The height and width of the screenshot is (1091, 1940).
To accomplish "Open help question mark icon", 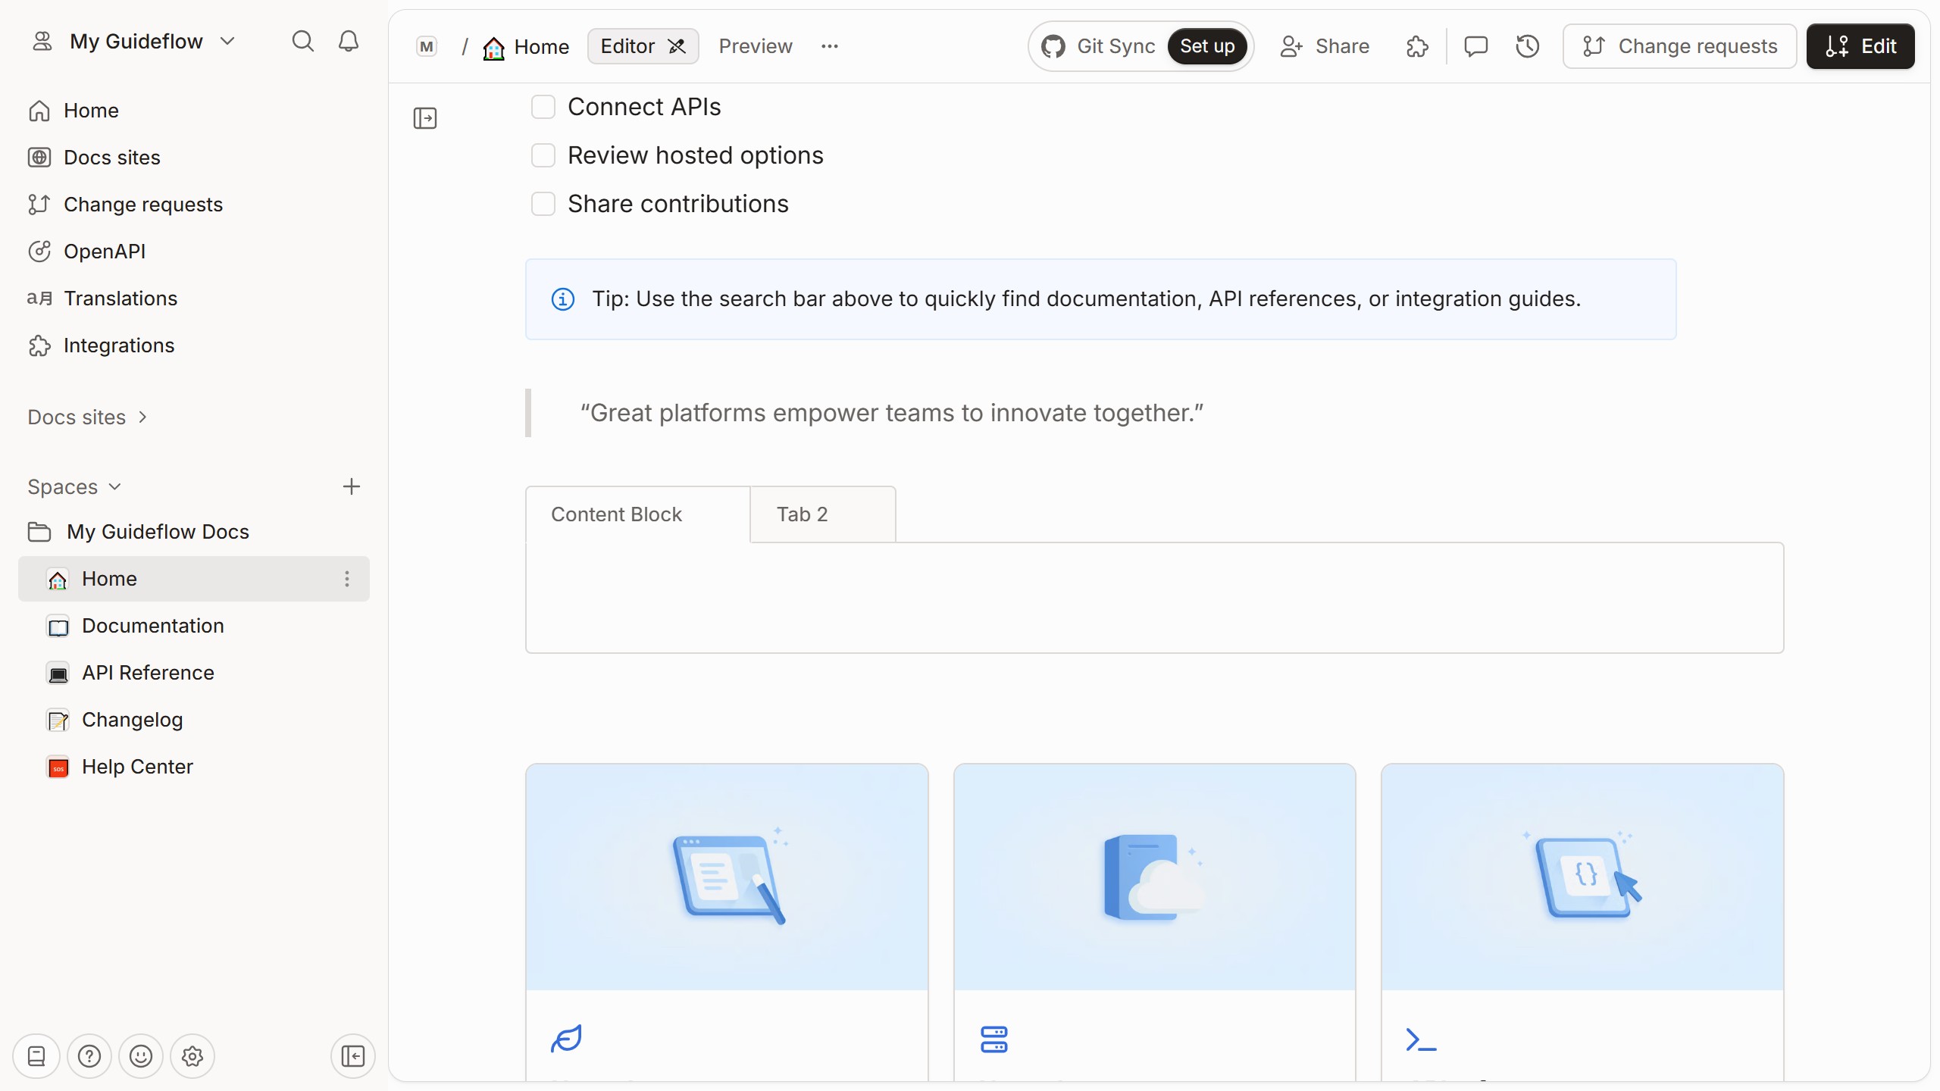I will point(89,1056).
